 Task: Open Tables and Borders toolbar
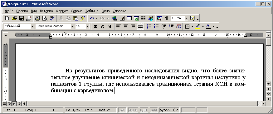[122, 18]
